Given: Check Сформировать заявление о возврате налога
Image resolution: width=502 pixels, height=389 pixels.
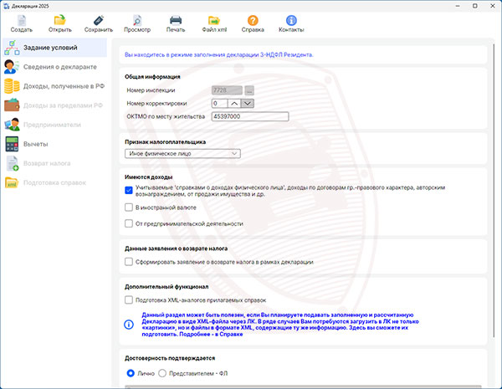Looking at the screenshot, I should [129, 262].
